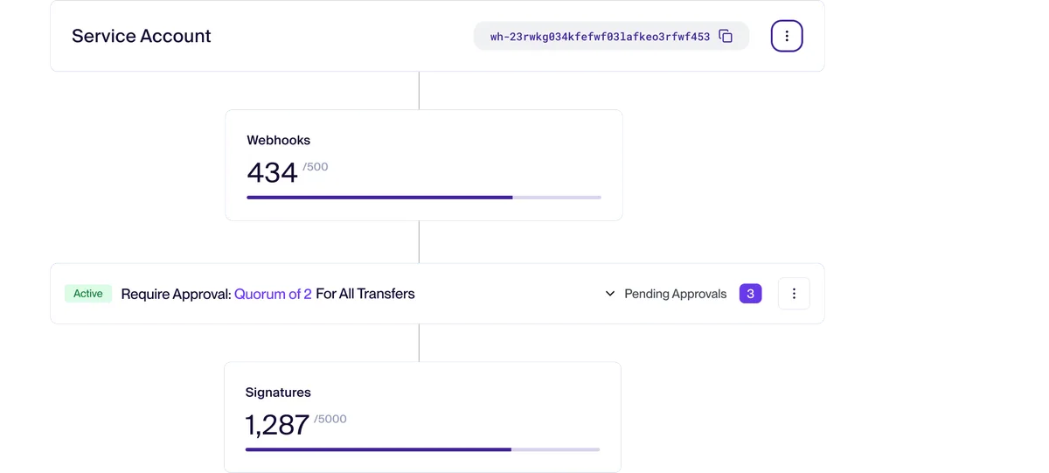Open the approval rule three-dot menu
This screenshot has width=1049, height=473.
point(794,294)
